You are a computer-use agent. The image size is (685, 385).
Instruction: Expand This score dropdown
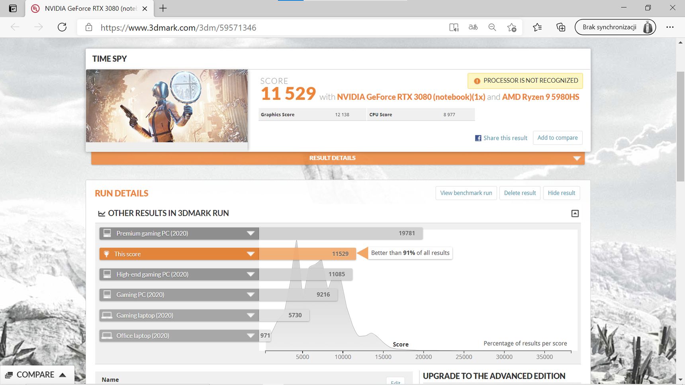coord(251,254)
